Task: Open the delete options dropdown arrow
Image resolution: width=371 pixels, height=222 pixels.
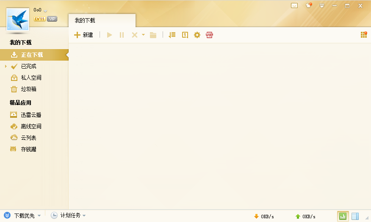Action: click(x=143, y=35)
